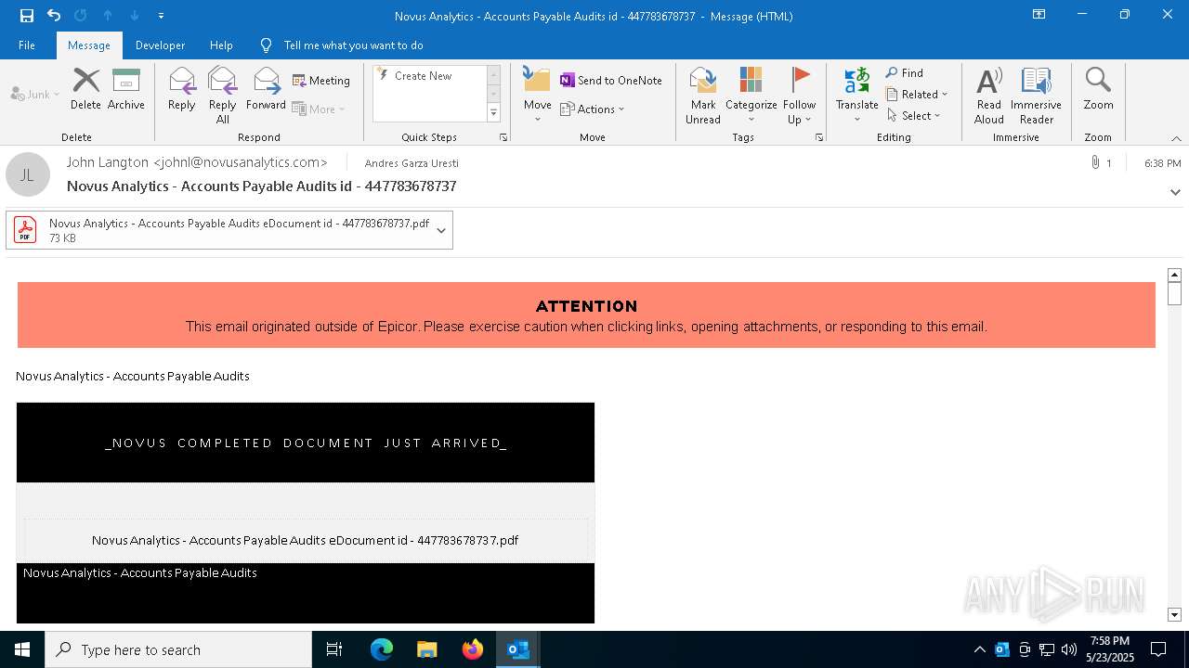This screenshot has height=668, width=1189.
Task: Open the File tab
Action: (27, 45)
